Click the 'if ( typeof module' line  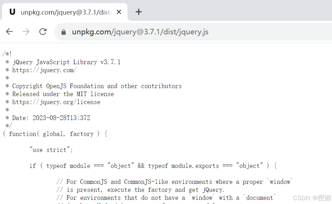click(x=153, y=166)
